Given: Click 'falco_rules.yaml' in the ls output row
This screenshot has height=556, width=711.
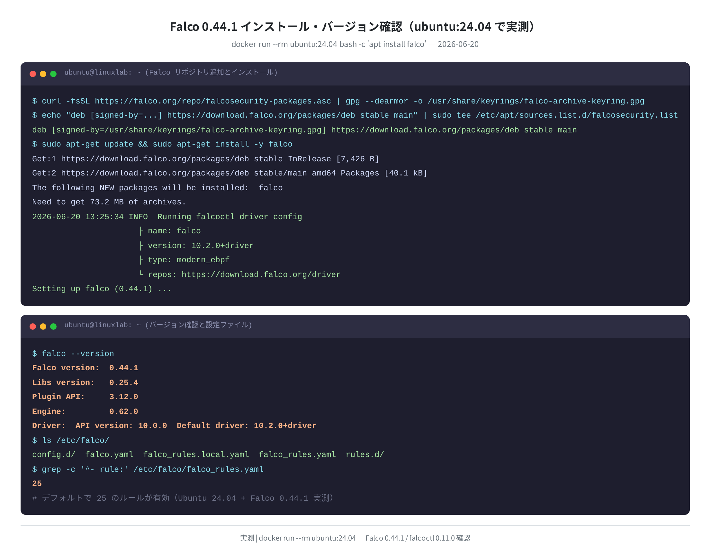Looking at the screenshot, I should click(x=297, y=455).
